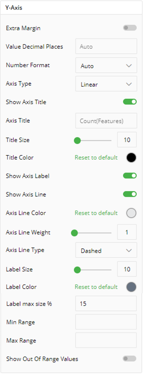
Task: Click the Axis Line Weight slider handle
Action: (74, 233)
